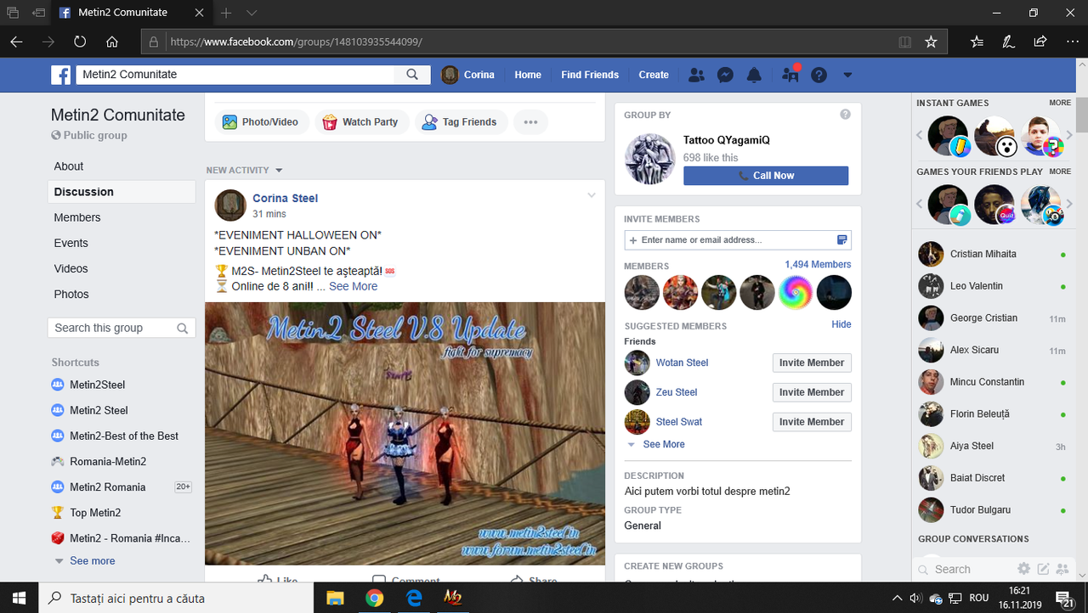This screenshot has width=1088, height=613.
Task: Open Quick Help question mark icon
Action: [x=819, y=75]
